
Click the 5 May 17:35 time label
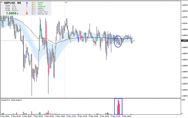(x=116, y=116)
